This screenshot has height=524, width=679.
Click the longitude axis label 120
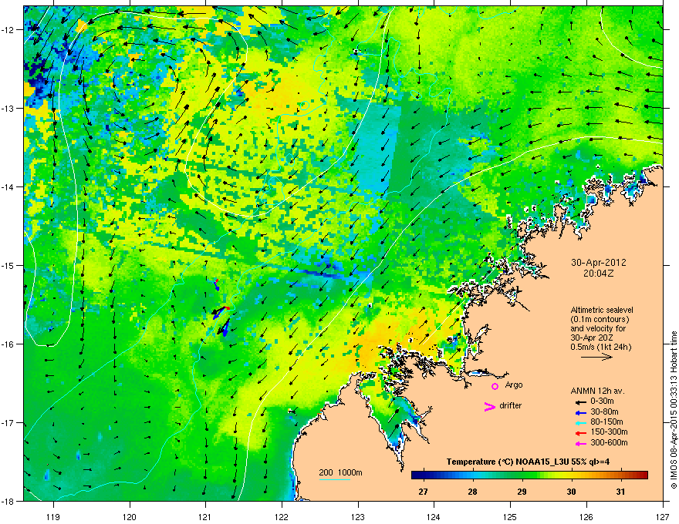click(130, 516)
